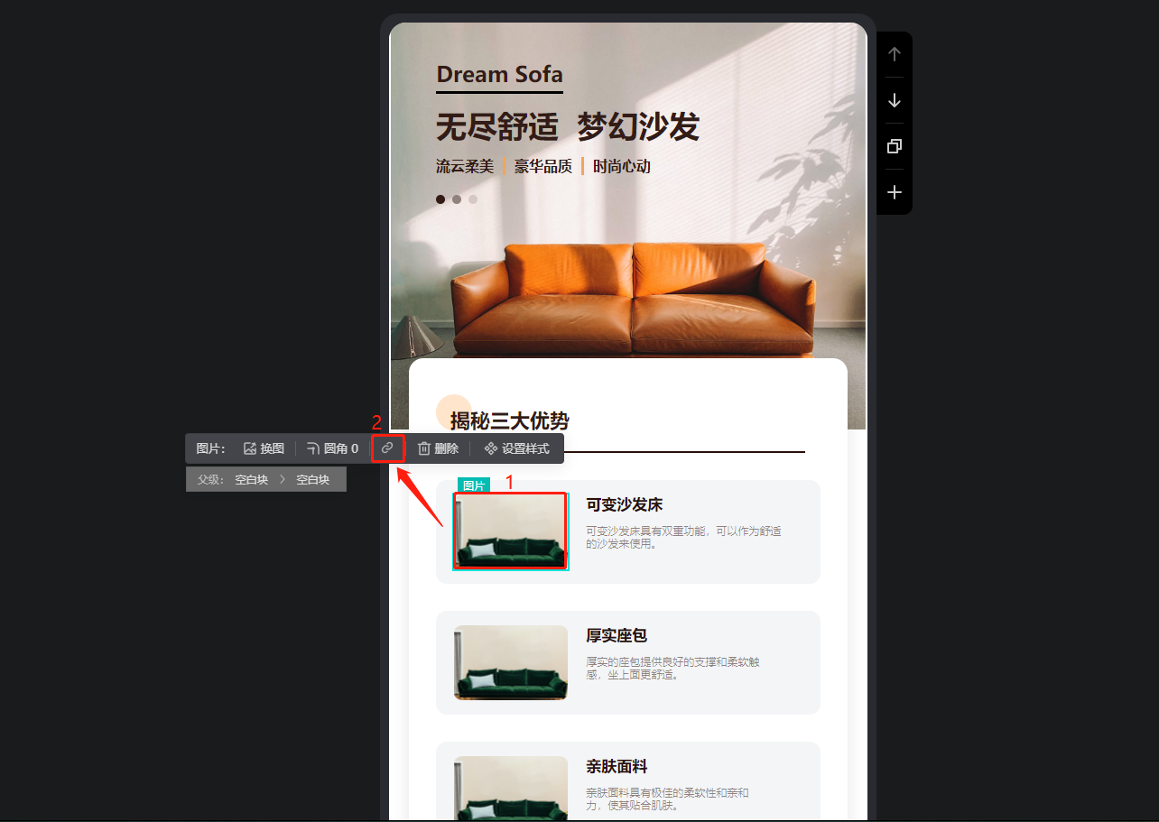Image resolution: width=1159 pixels, height=822 pixels.
Task: Click the 可变沙发床 sofa image
Action: (511, 531)
